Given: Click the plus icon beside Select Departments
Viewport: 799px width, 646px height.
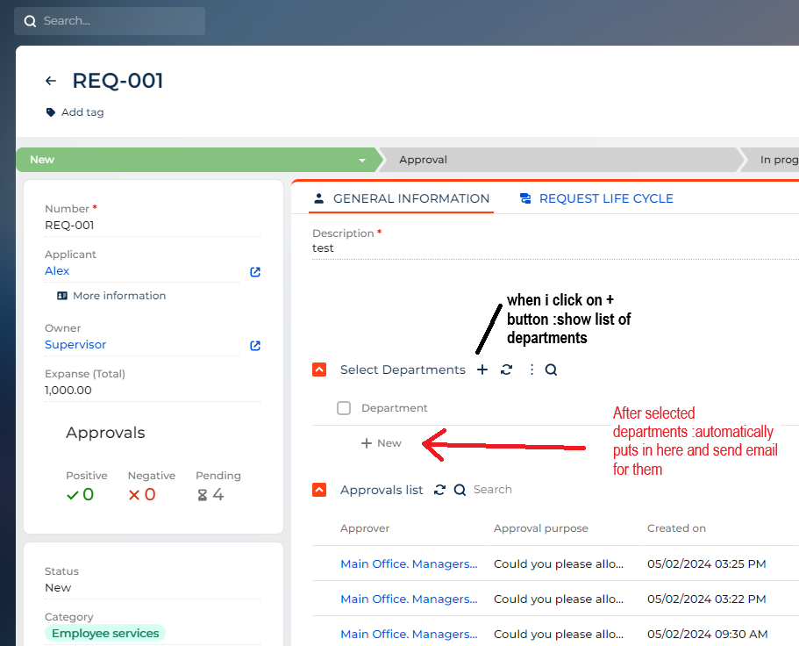Looking at the screenshot, I should point(482,370).
